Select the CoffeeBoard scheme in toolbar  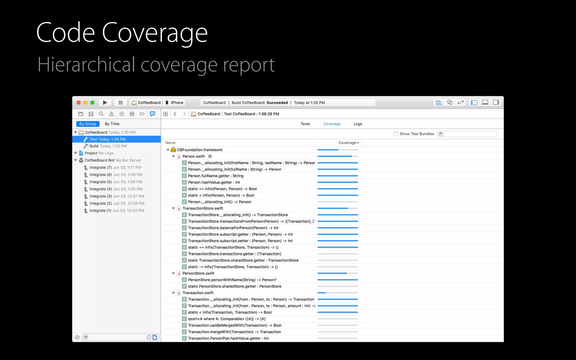(146, 103)
